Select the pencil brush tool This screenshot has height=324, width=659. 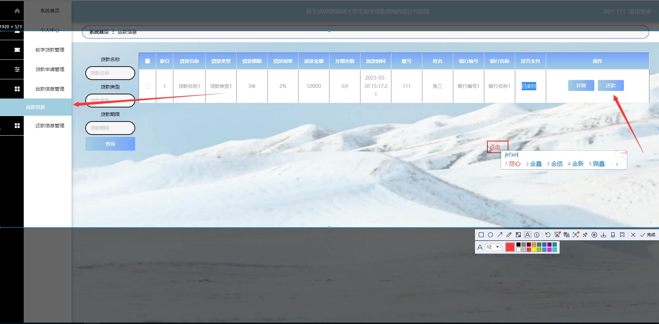[509, 235]
